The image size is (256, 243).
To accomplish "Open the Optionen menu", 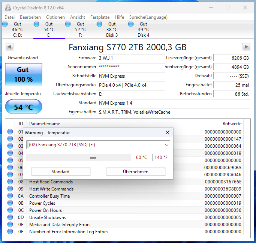I will 55,17.
